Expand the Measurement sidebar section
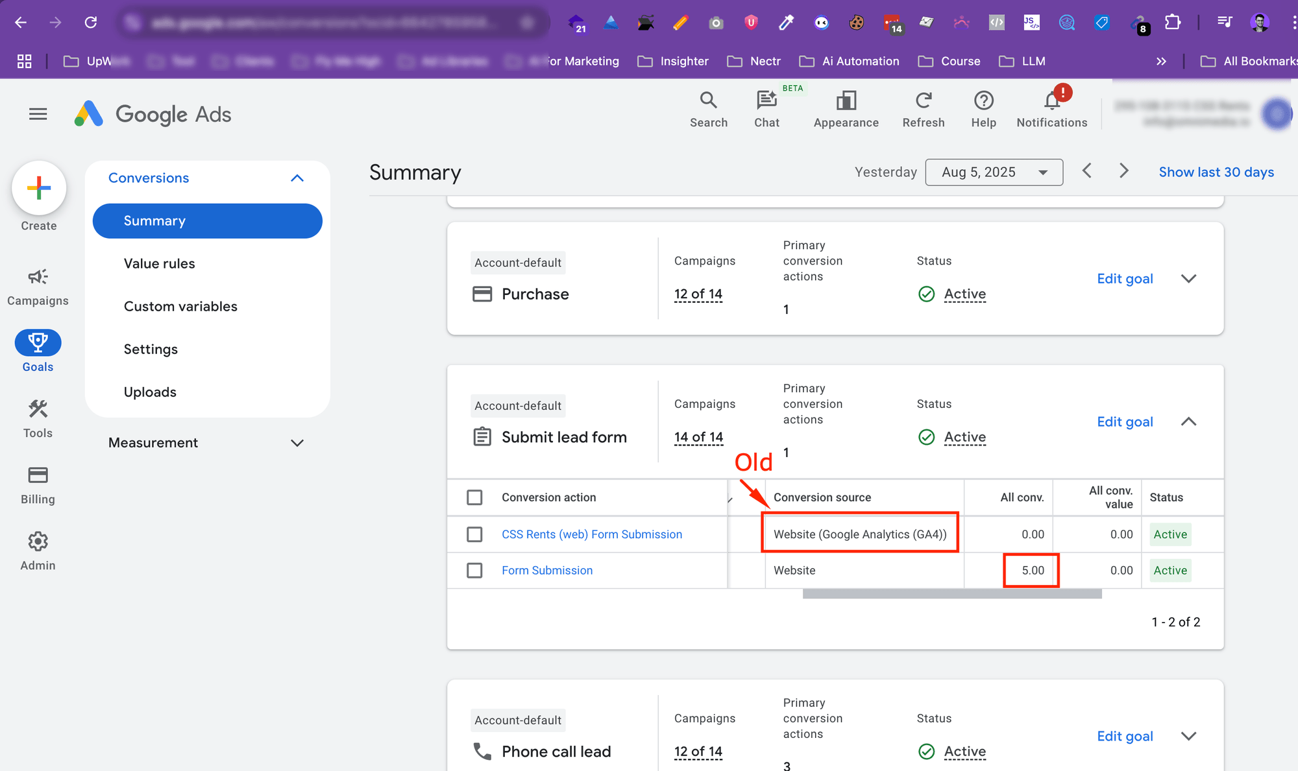The height and width of the screenshot is (771, 1298). click(297, 443)
